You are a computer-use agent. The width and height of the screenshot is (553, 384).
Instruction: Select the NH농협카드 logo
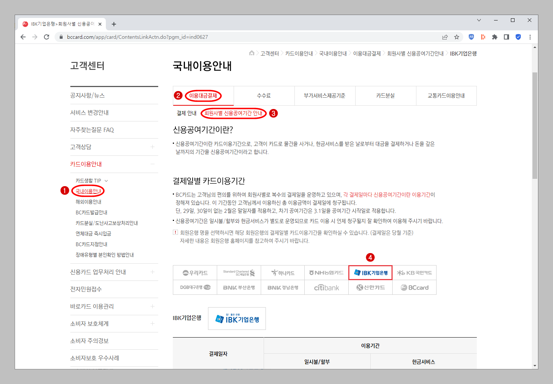326,273
